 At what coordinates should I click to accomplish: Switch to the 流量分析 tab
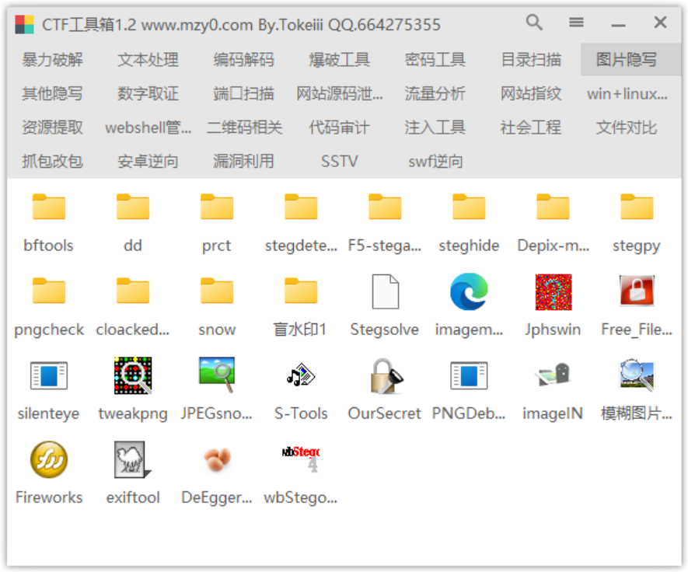pyautogui.click(x=435, y=93)
